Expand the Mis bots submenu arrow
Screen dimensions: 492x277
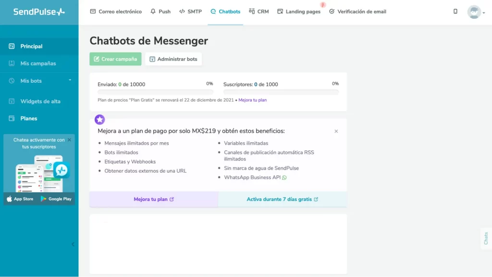coord(70,80)
